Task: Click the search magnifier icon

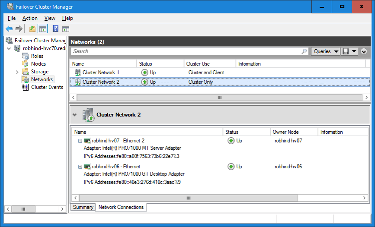Action: click(304, 51)
